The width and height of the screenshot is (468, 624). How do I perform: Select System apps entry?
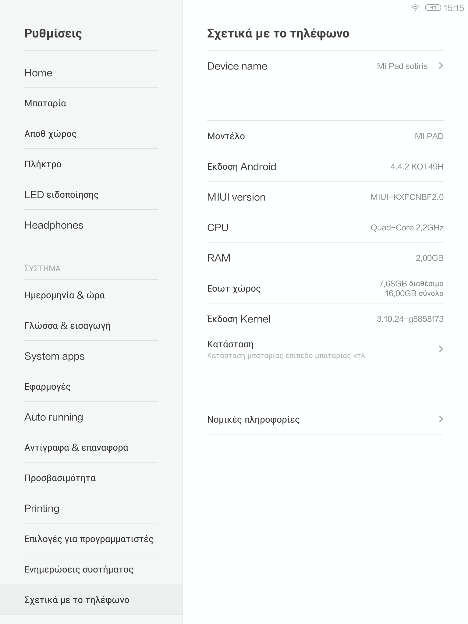pos(91,356)
